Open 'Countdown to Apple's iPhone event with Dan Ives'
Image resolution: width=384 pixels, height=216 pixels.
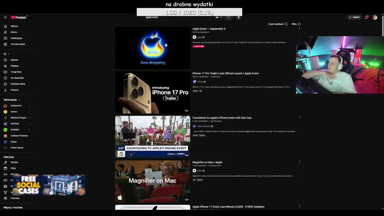(222, 118)
